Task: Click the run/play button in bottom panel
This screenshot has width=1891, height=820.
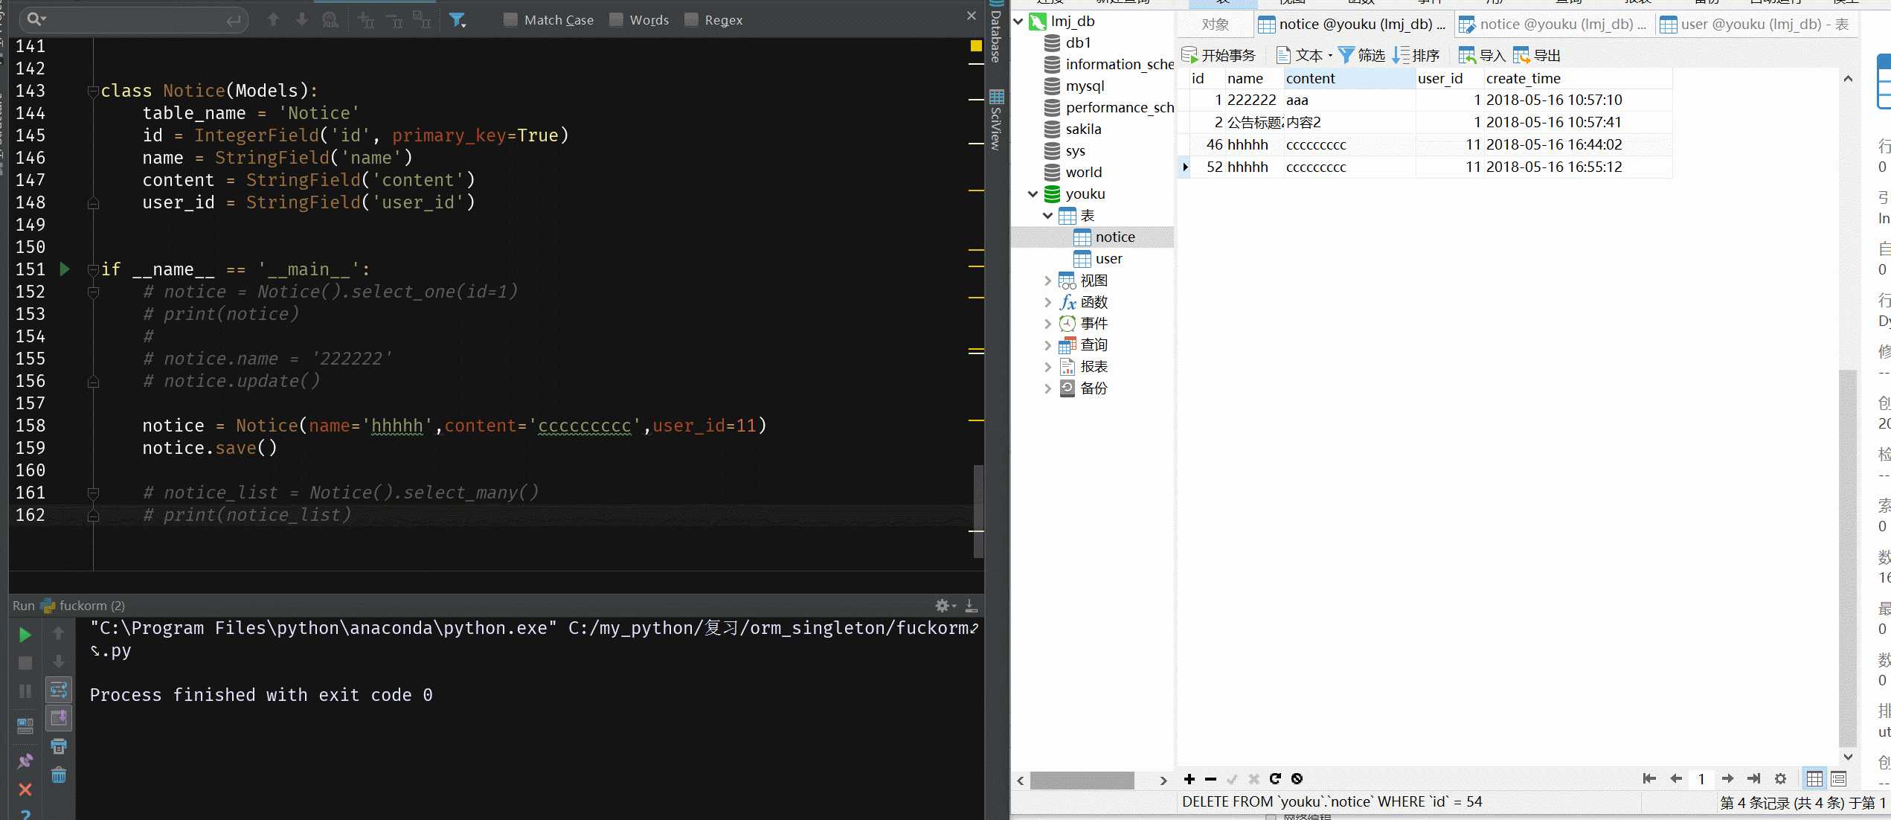Action: [x=23, y=633]
